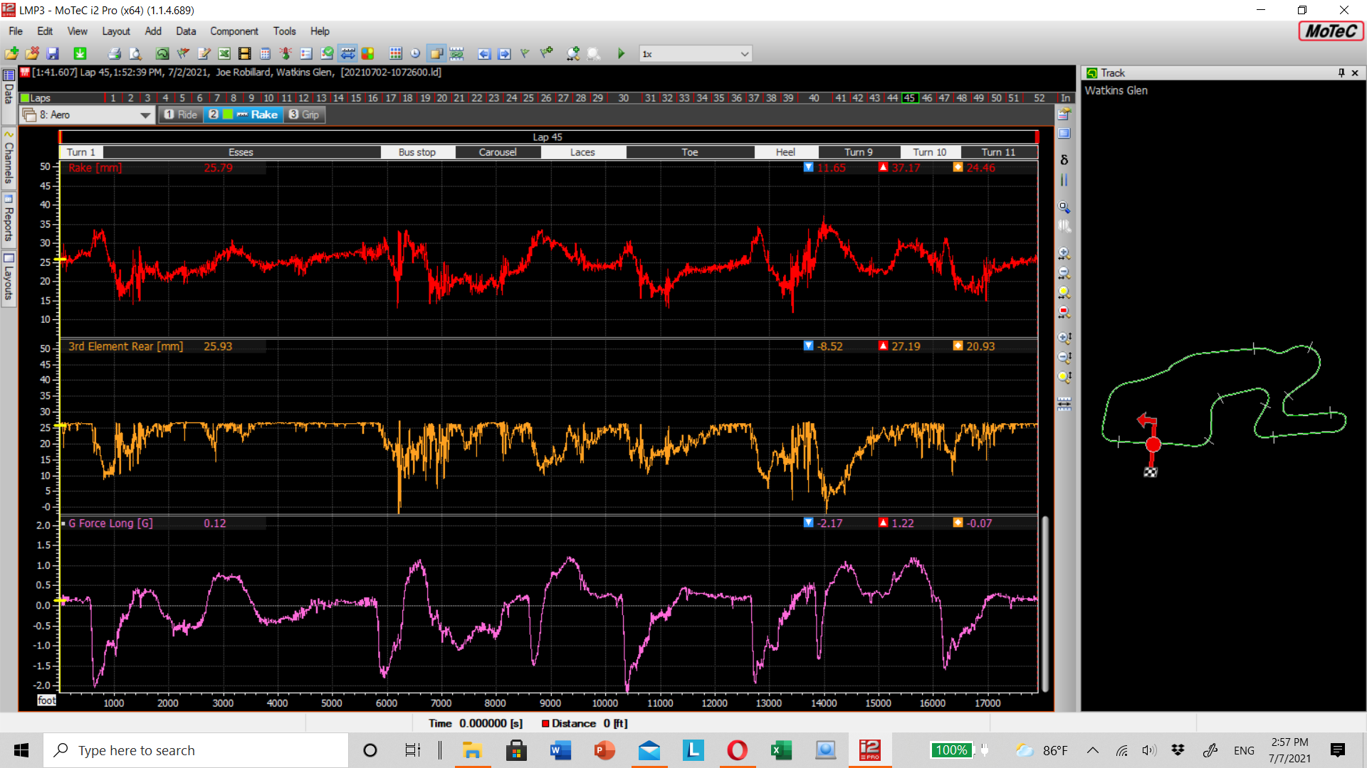Switch to the Grip worksheet tab

pyautogui.click(x=304, y=114)
